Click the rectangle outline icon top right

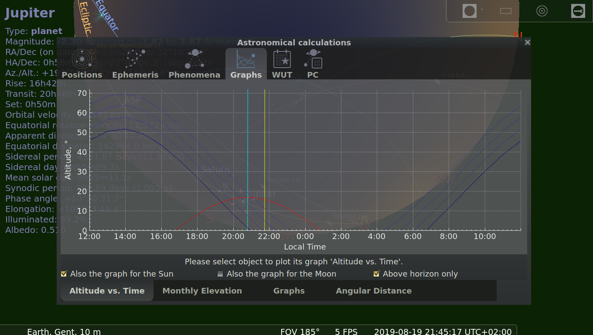(x=505, y=10)
